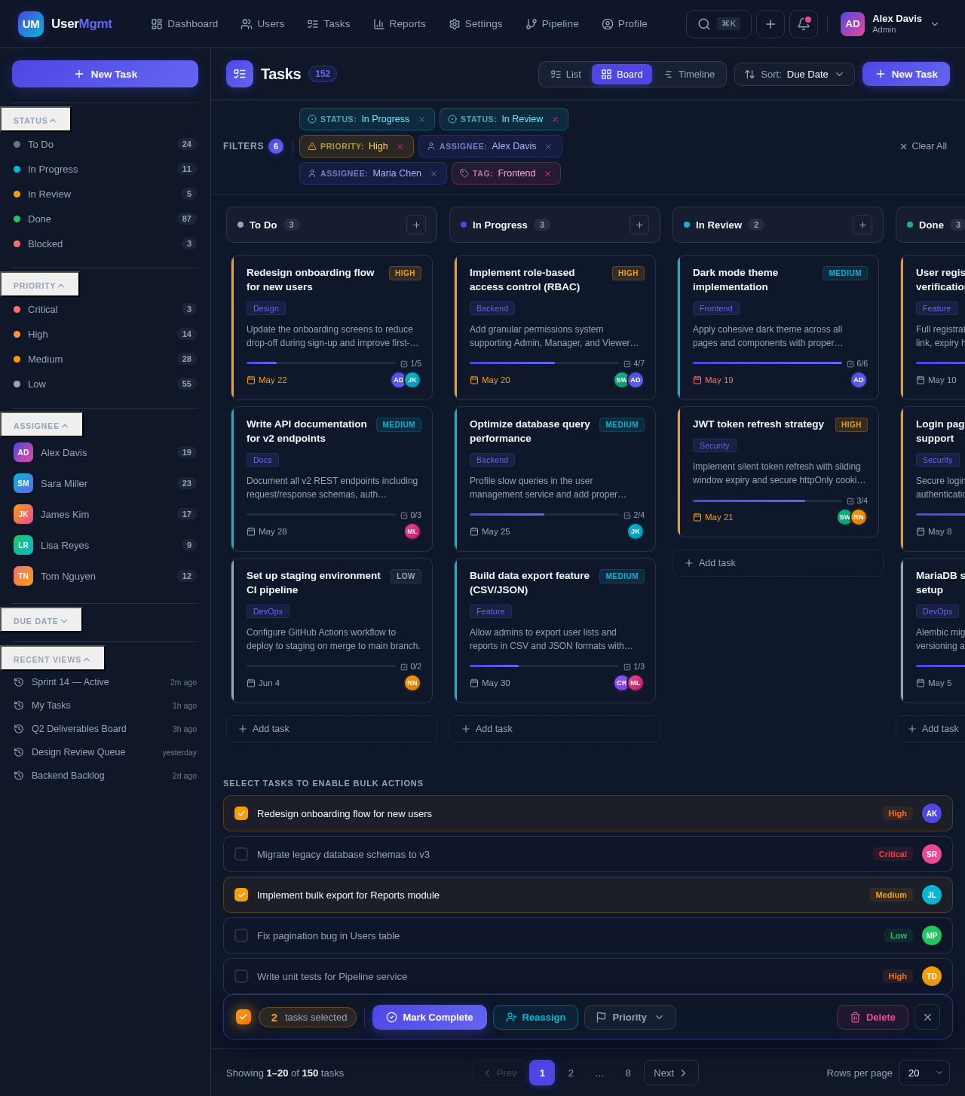Viewport: 965px width, 1096px height.
Task: Collapse the Recent Views section
Action: coord(52,659)
